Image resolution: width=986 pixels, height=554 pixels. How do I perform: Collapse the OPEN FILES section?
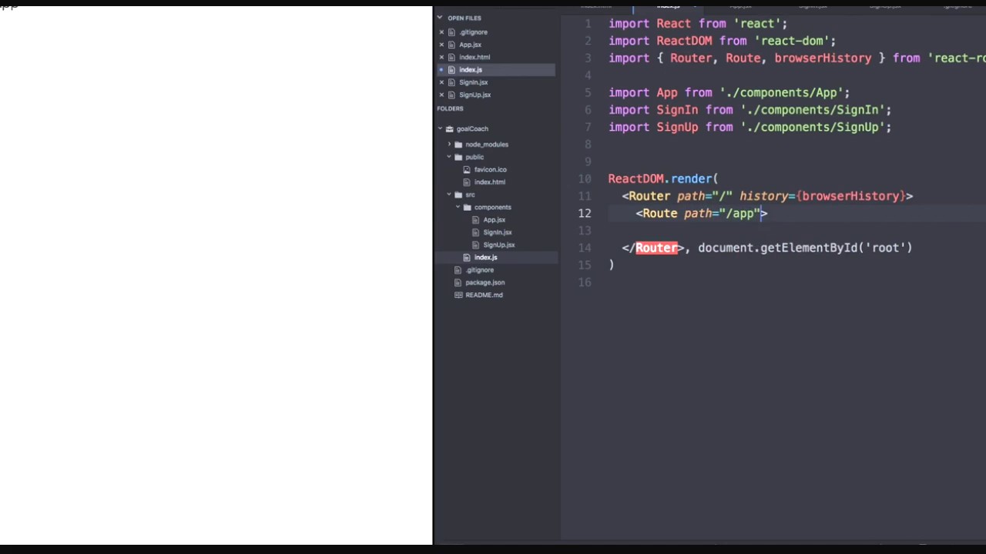tap(440, 18)
